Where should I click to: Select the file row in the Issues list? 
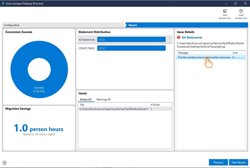(125, 109)
